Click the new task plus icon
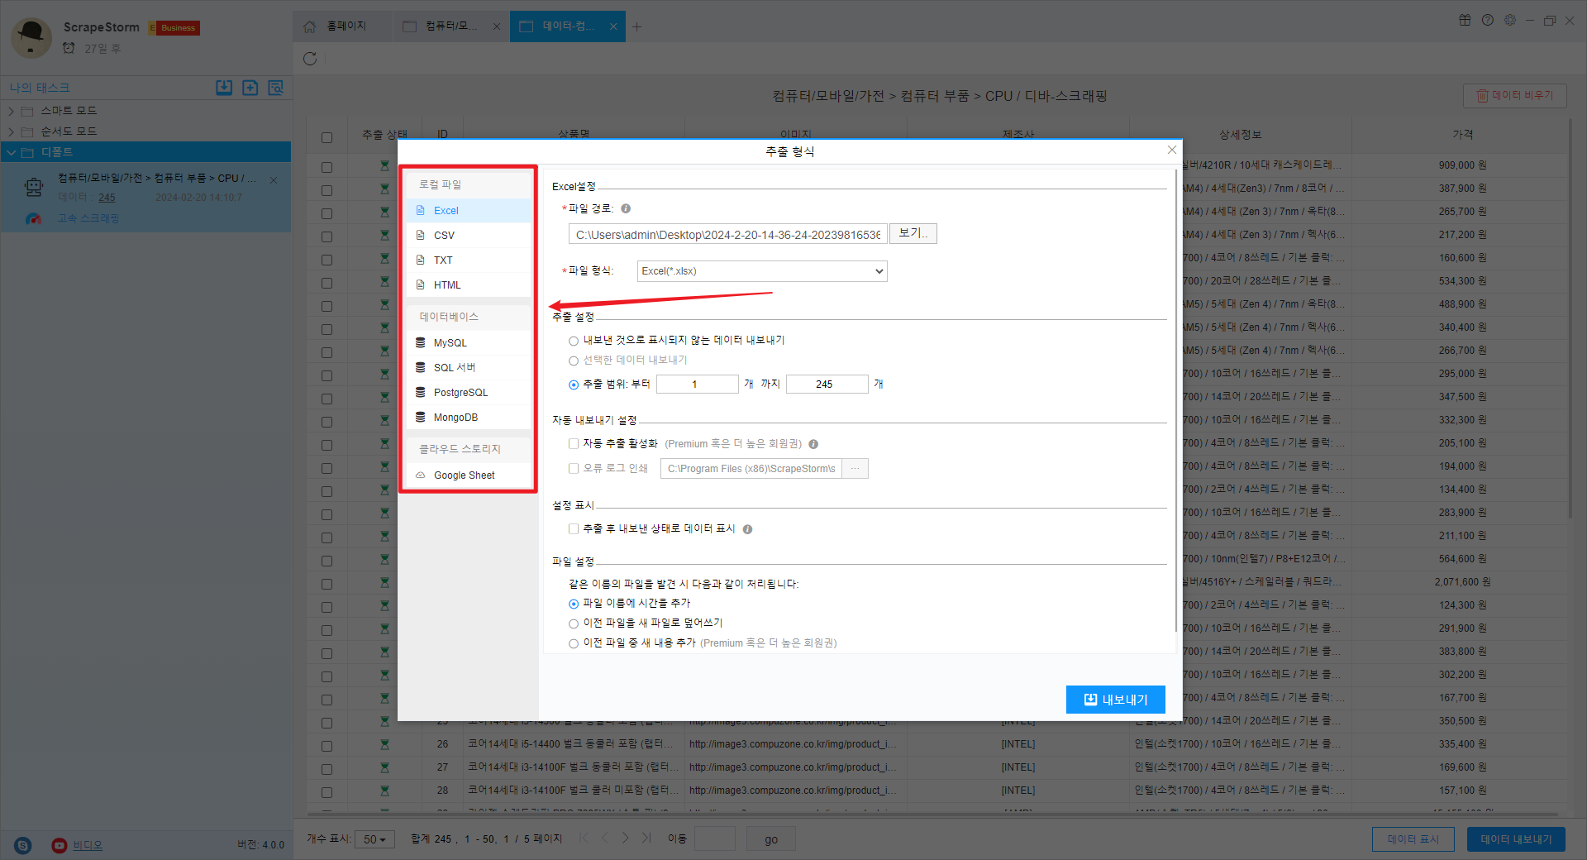This screenshot has height=860, width=1587. (250, 88)
